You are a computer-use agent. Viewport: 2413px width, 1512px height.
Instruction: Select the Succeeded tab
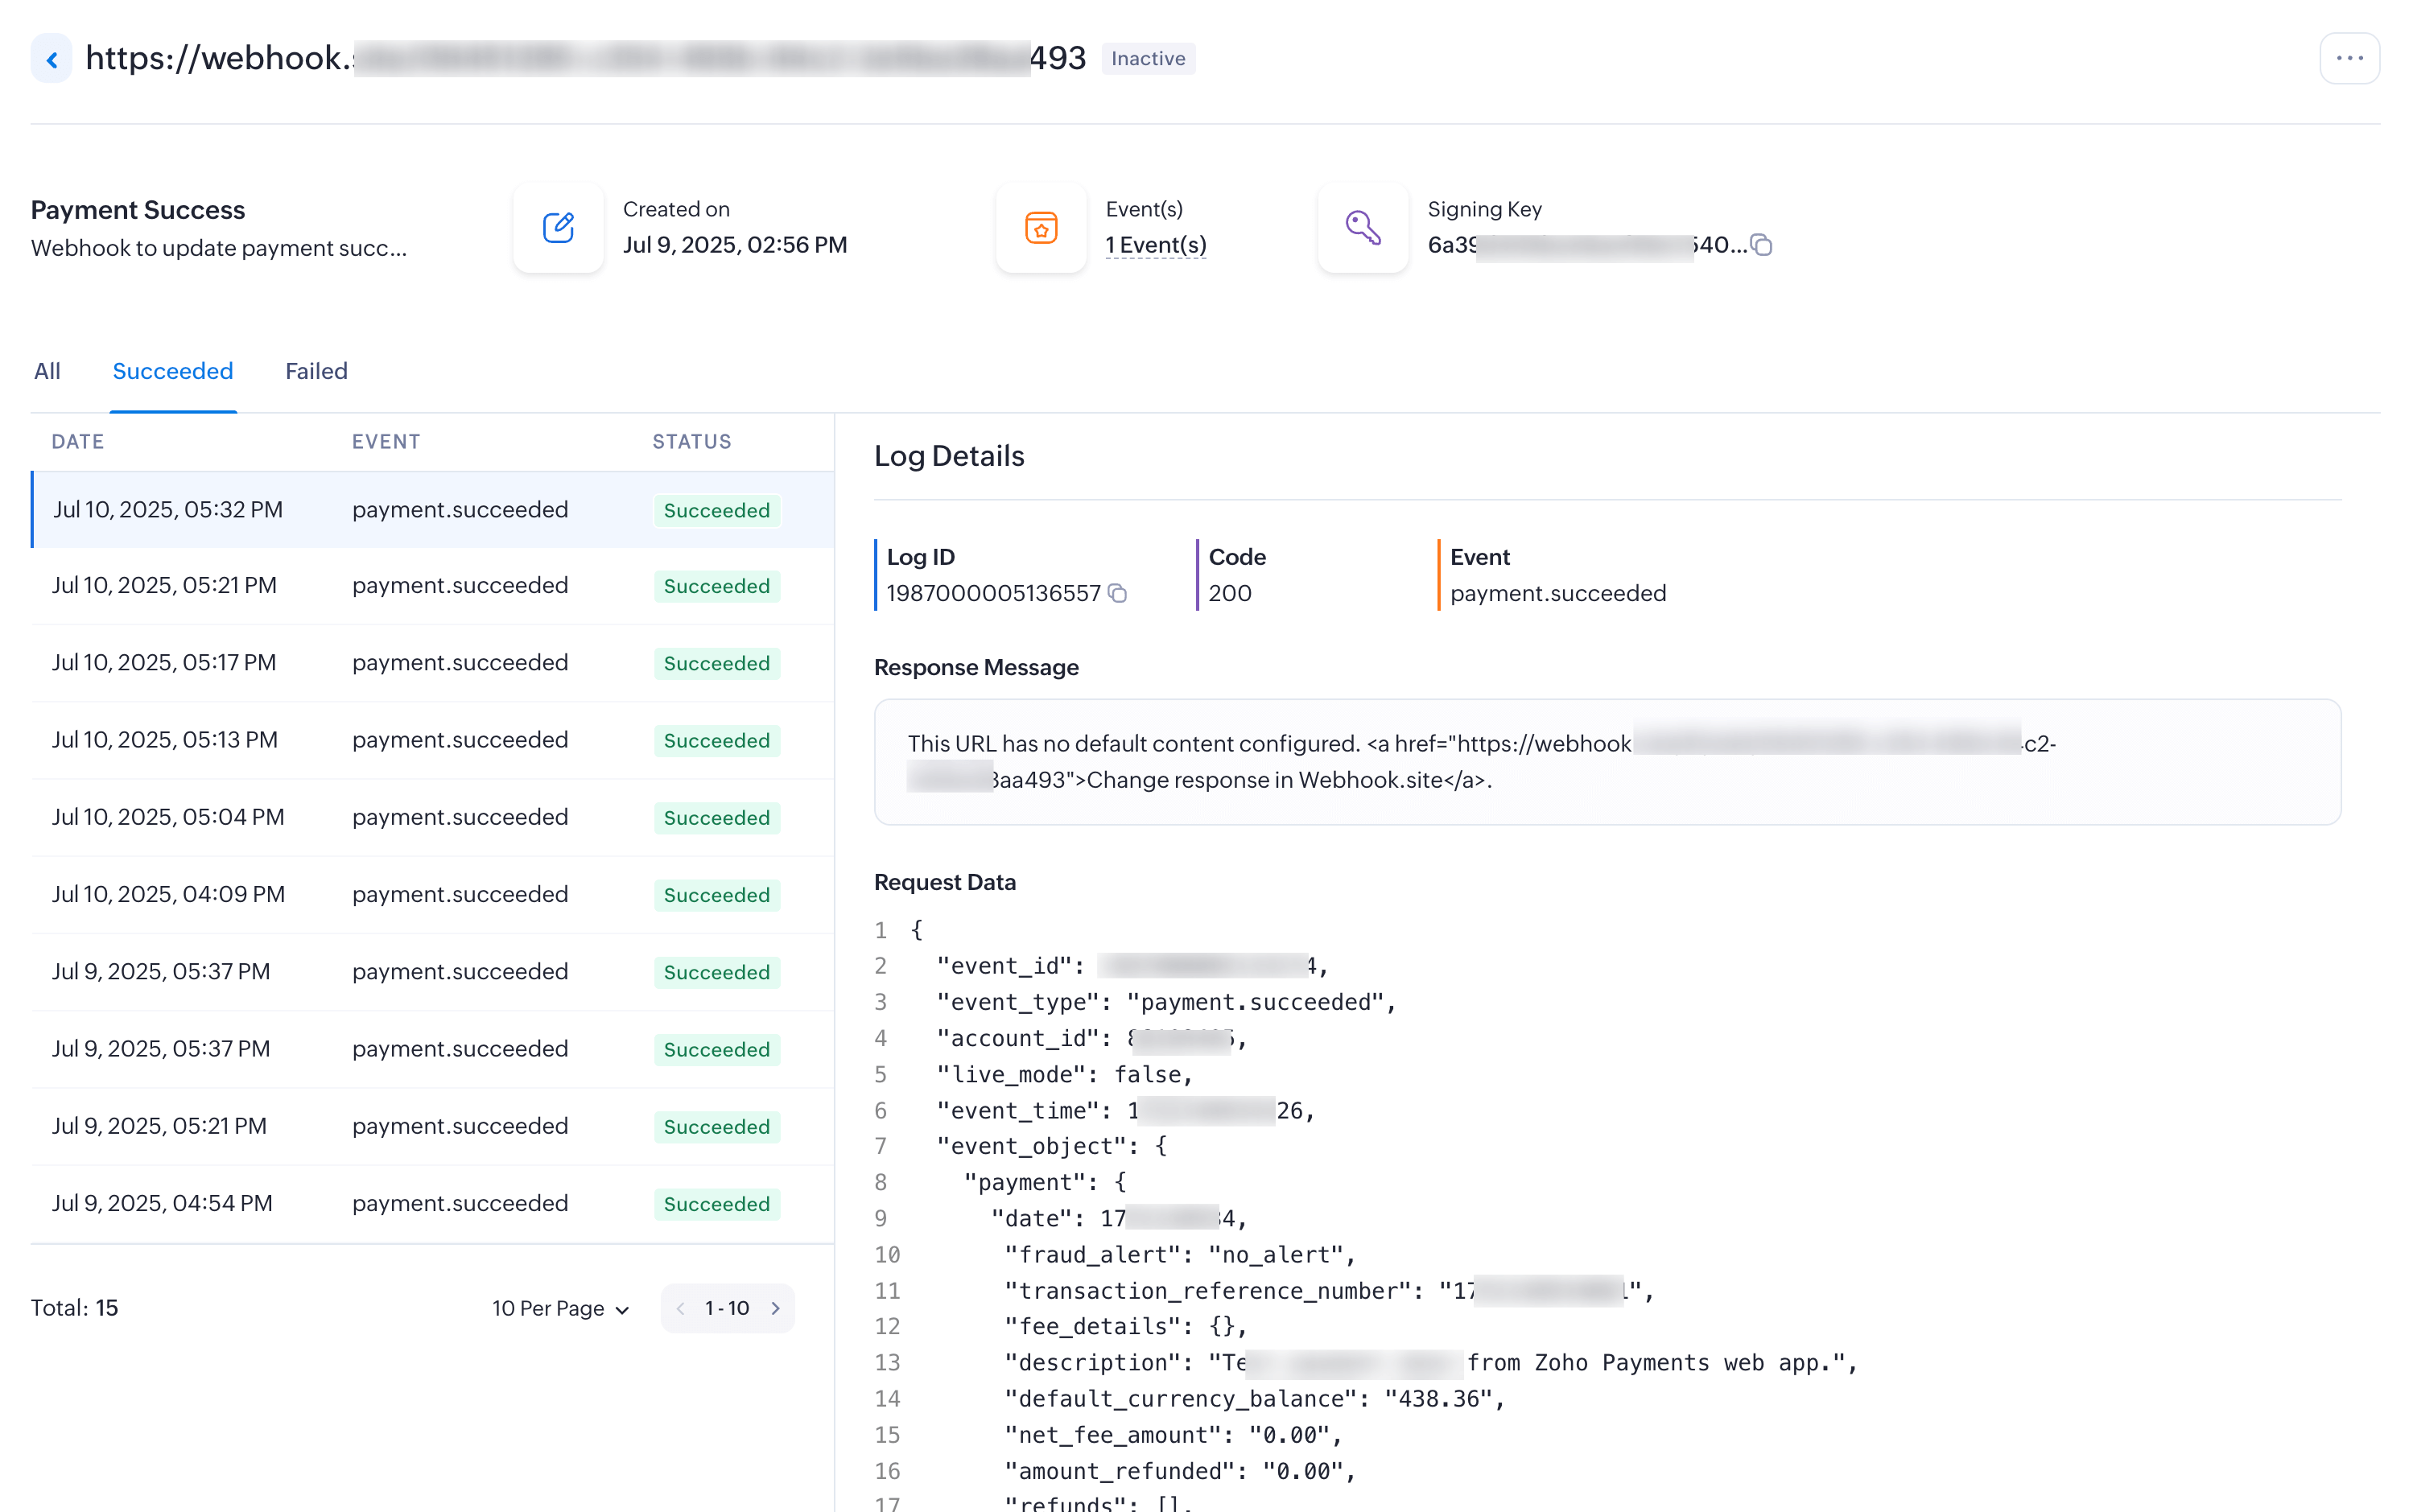coord(172,371)
